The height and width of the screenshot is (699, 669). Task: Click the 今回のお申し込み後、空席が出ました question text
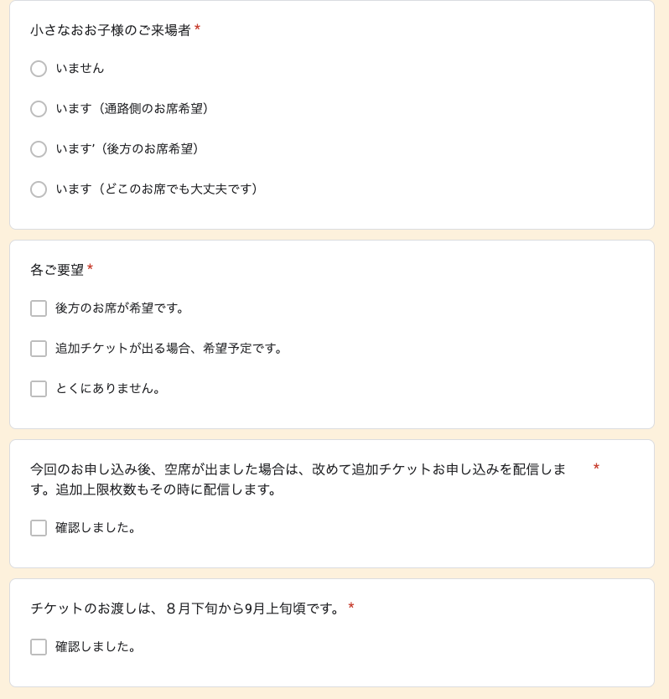[298, 479]
